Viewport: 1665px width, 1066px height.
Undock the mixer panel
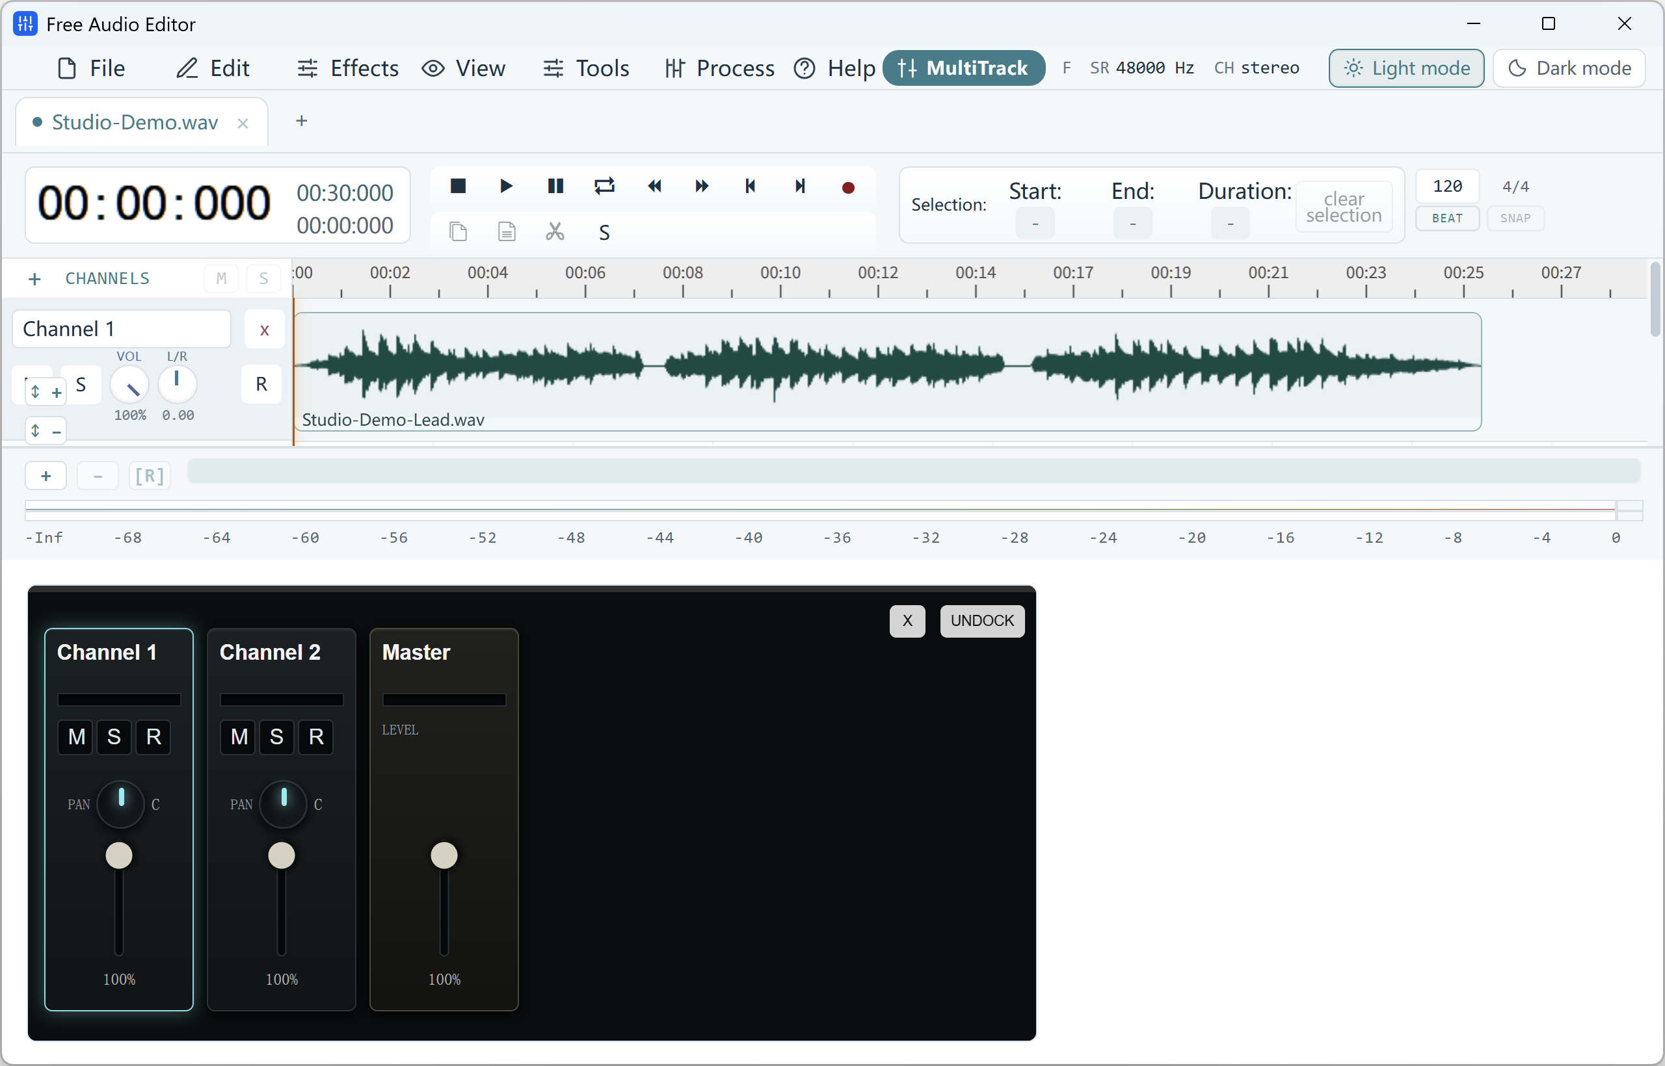click(982, 621)
